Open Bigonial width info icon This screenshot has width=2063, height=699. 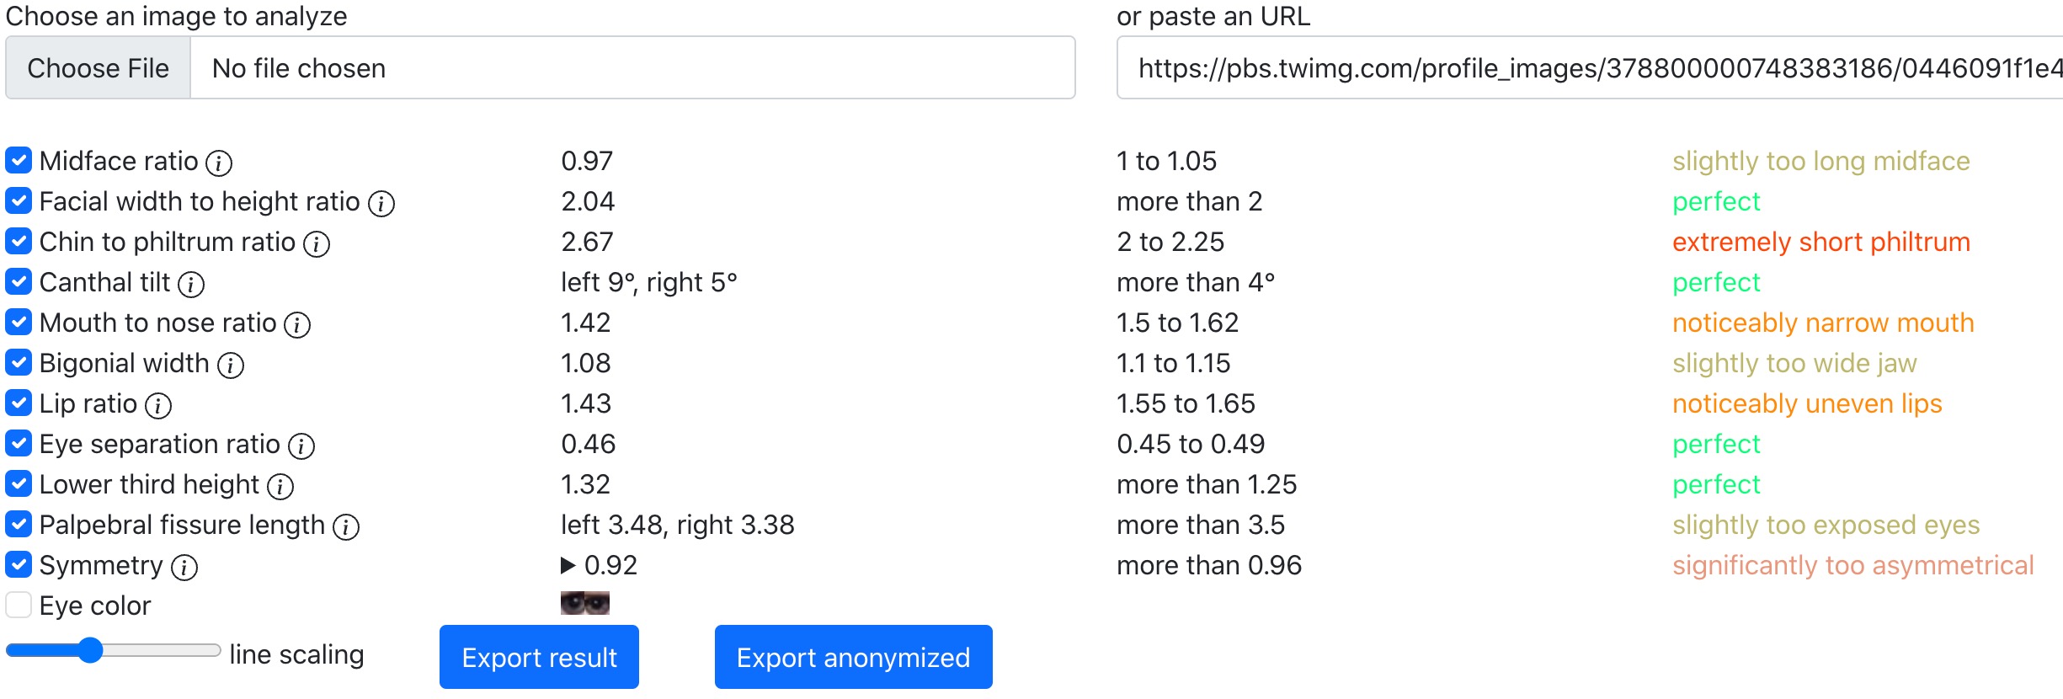(x=231, y=365)
